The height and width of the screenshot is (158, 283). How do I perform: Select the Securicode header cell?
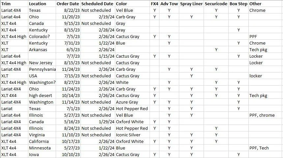coord(216,4)
